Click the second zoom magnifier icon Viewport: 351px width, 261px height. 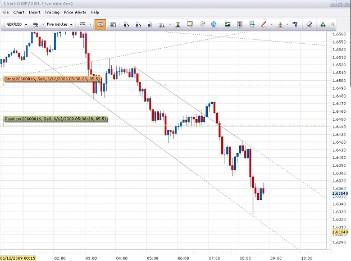tap(138, 25)
